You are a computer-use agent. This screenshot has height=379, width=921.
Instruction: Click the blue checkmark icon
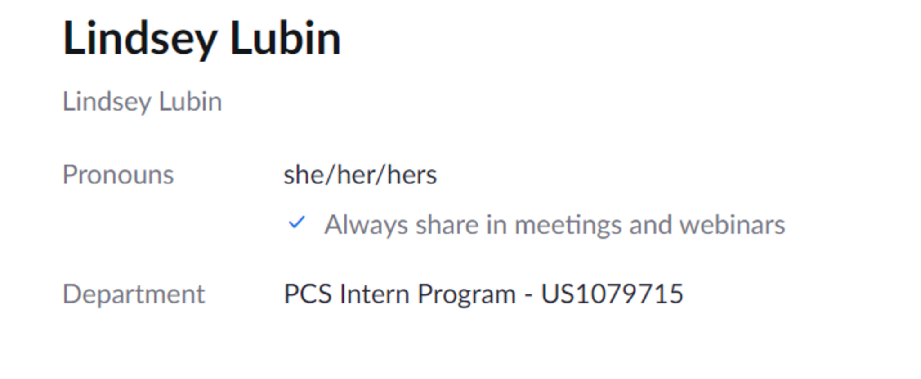tap(297, 223)
